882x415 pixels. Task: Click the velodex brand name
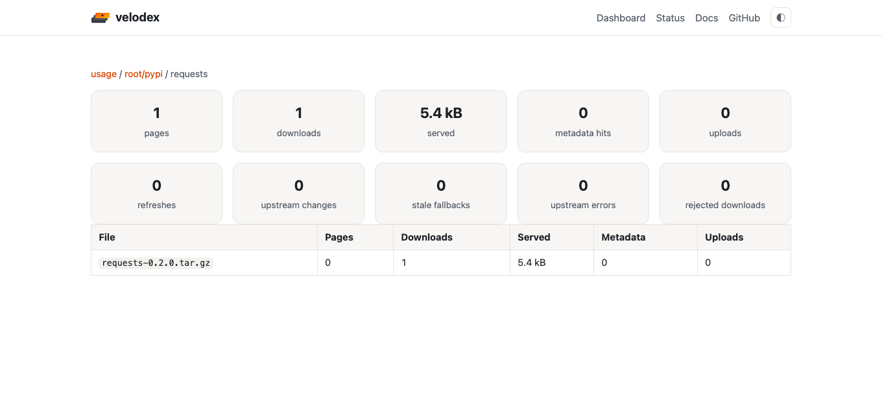point(137,18)
